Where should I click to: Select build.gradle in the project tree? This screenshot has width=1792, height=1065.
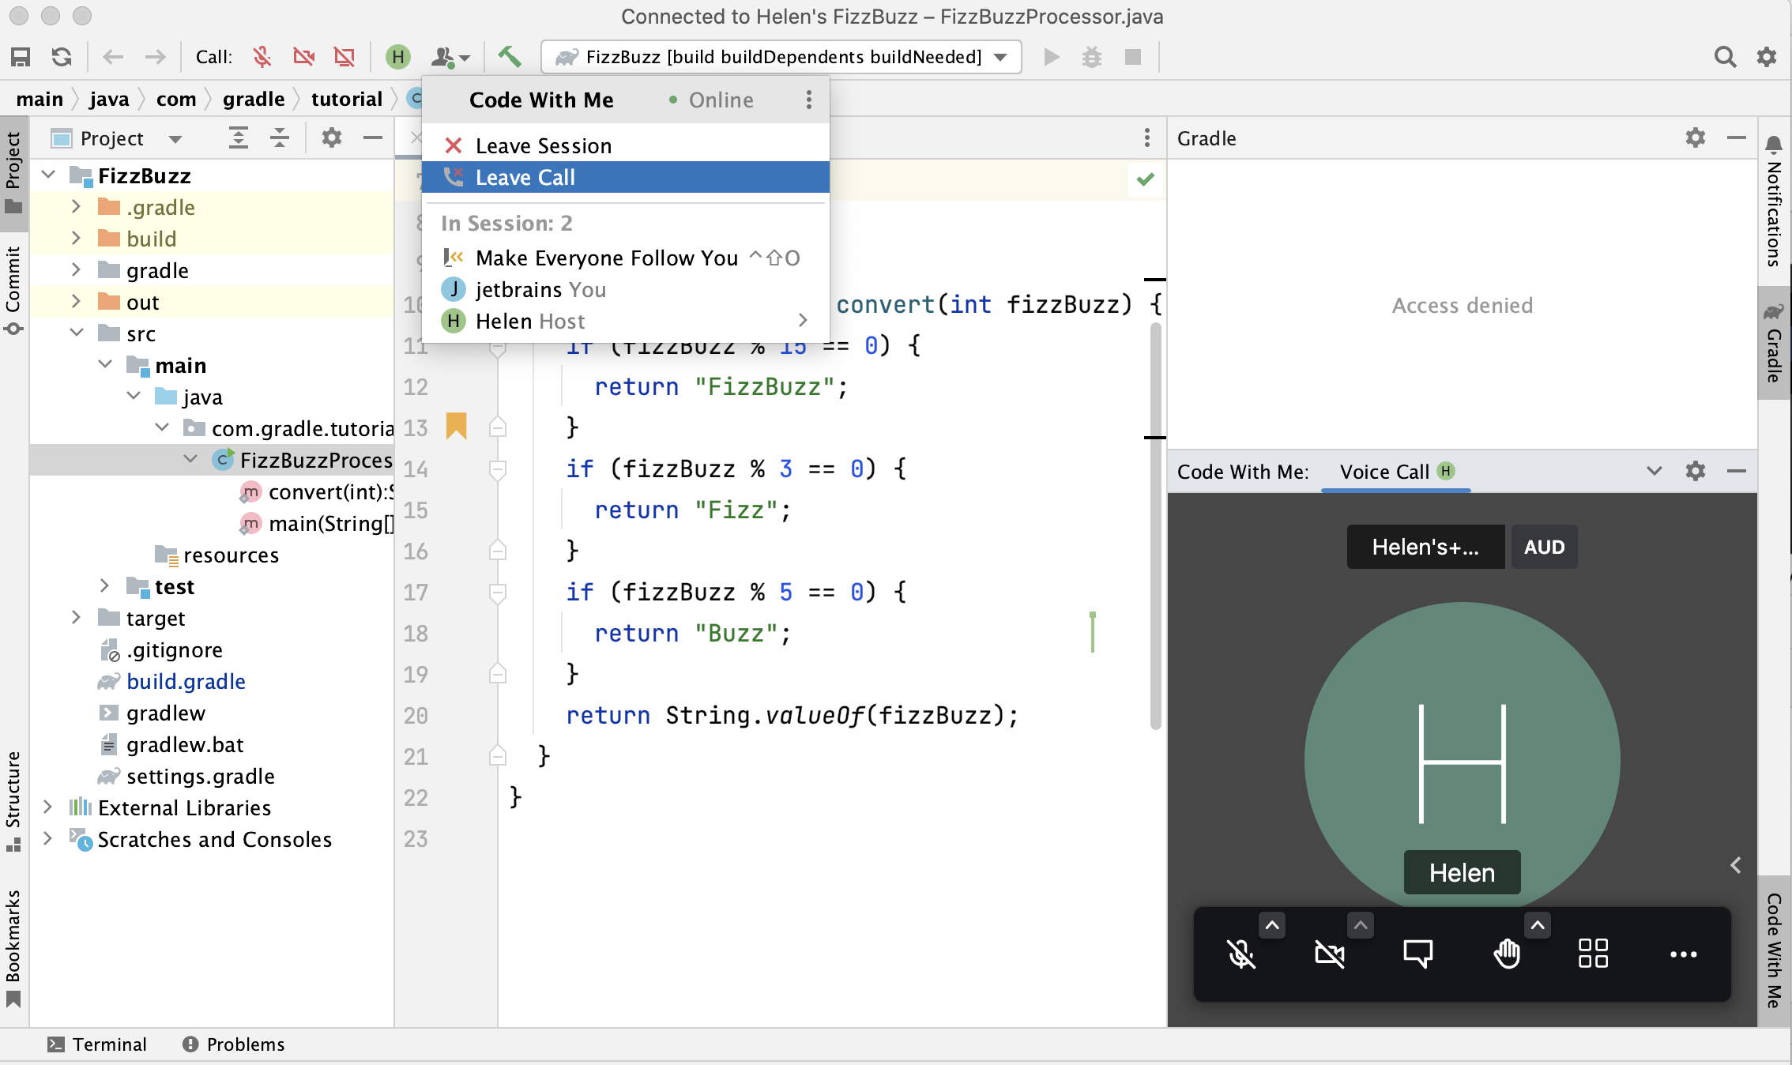(x=186, y=682)
